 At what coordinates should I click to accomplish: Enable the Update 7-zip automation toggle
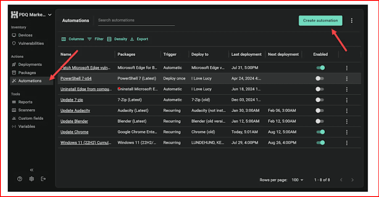pos(320,100)
